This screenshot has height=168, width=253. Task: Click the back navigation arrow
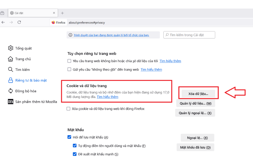(x=3, y=22)
